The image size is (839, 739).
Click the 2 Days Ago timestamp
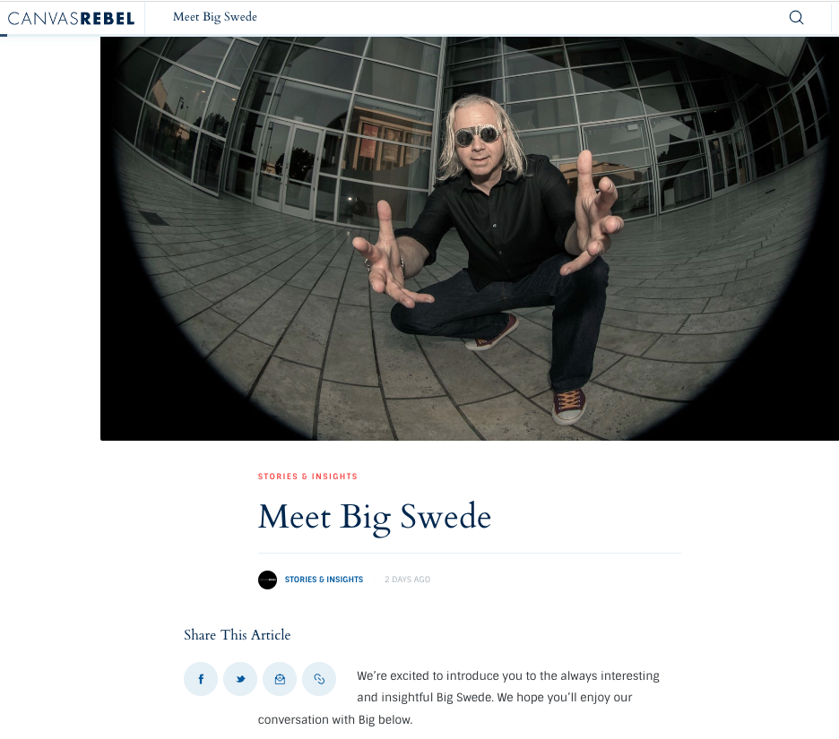(x=407, y=580)
